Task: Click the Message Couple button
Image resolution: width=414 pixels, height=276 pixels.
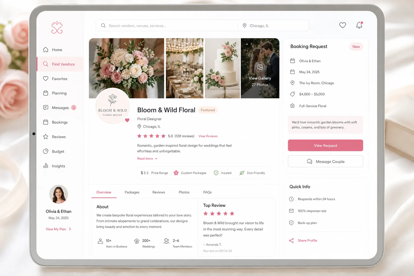Action: pos(325,161)
